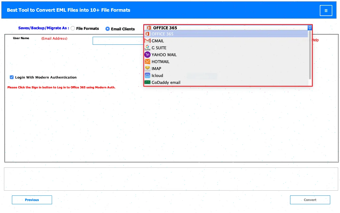Uncheck Login With Modern Authentication
Viewport: 340px width, 213px height.
(x=12, y=77)
